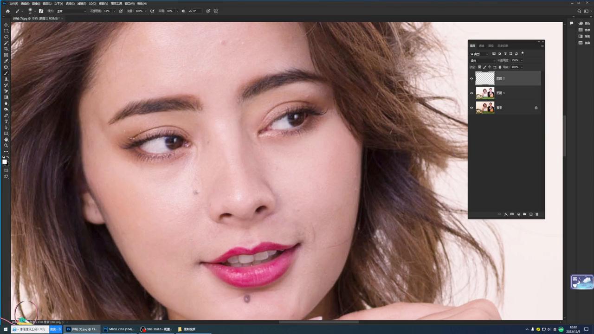This screenshot has height=334, width=594.
Task: Add a layer mask
Action: pos(512,214)
